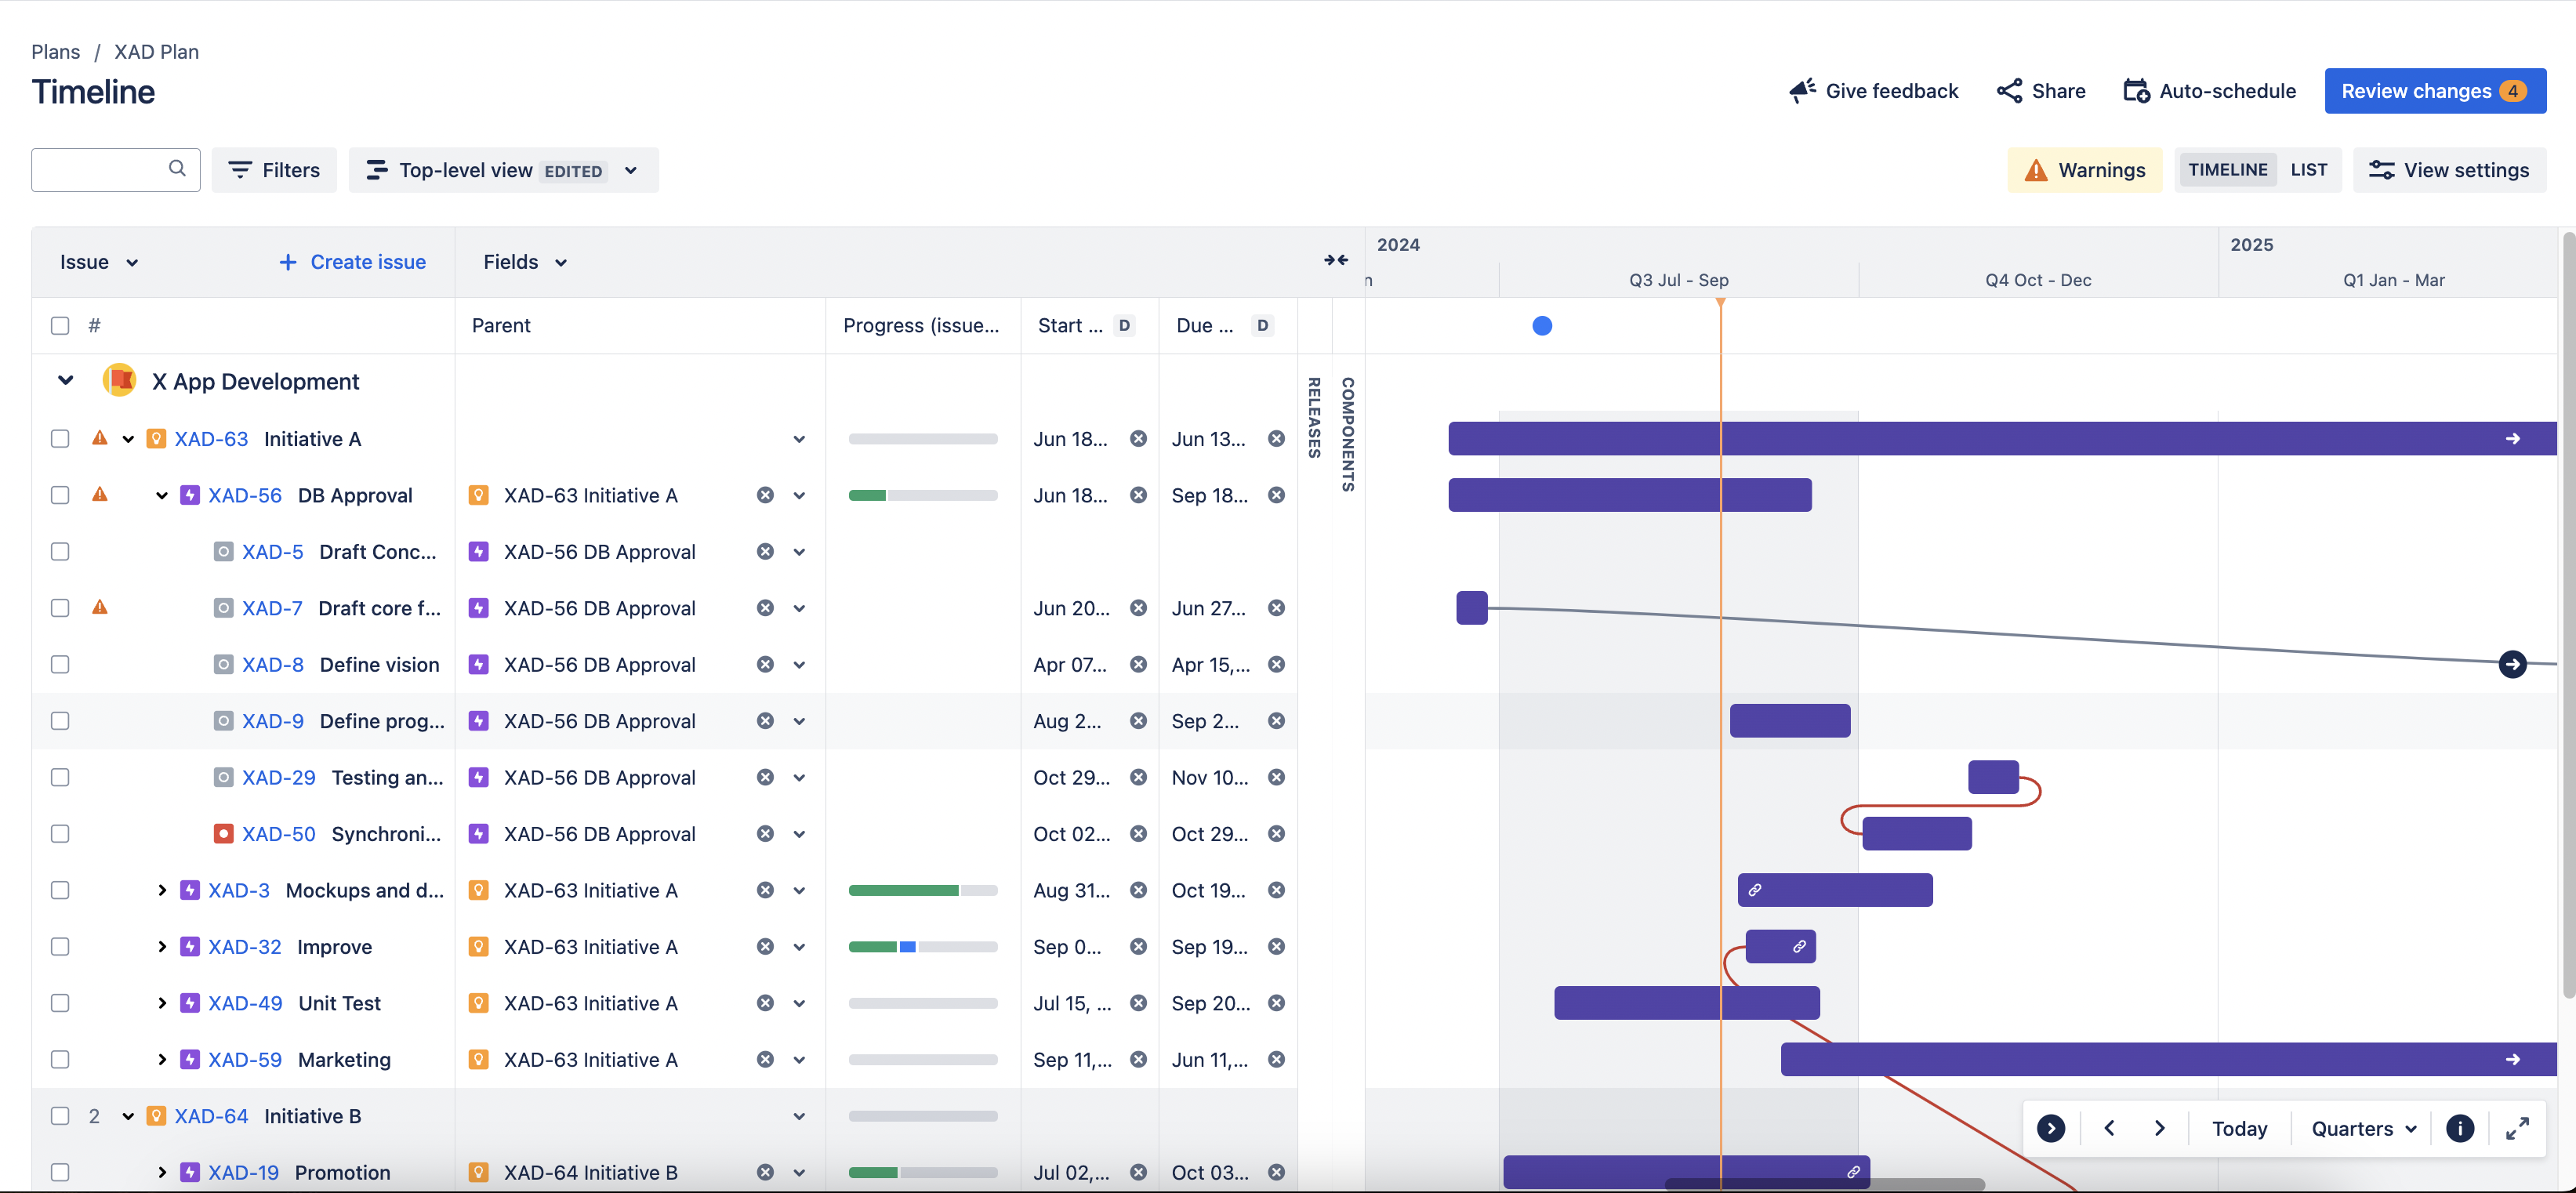
Task: Expand the XAD-3 Mockups row
Action: pos(162,890)
